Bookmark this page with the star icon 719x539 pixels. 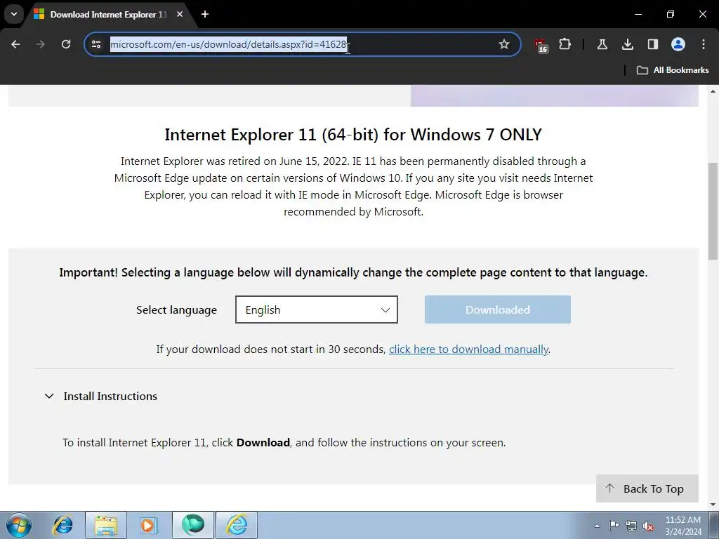coord(504,44)
